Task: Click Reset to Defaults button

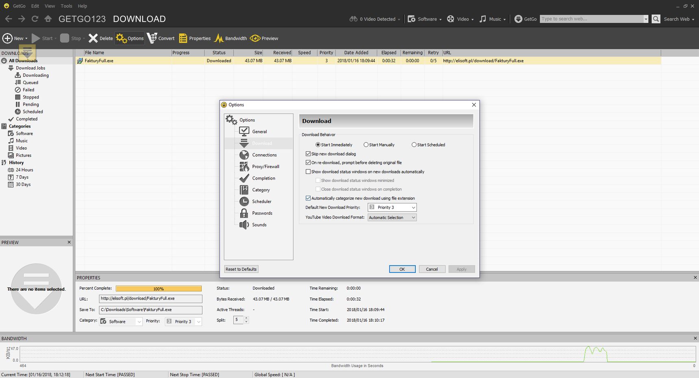Action: [x=241, y=269]
